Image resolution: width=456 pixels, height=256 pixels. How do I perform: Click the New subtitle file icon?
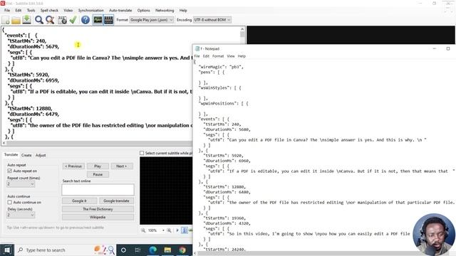6,20
